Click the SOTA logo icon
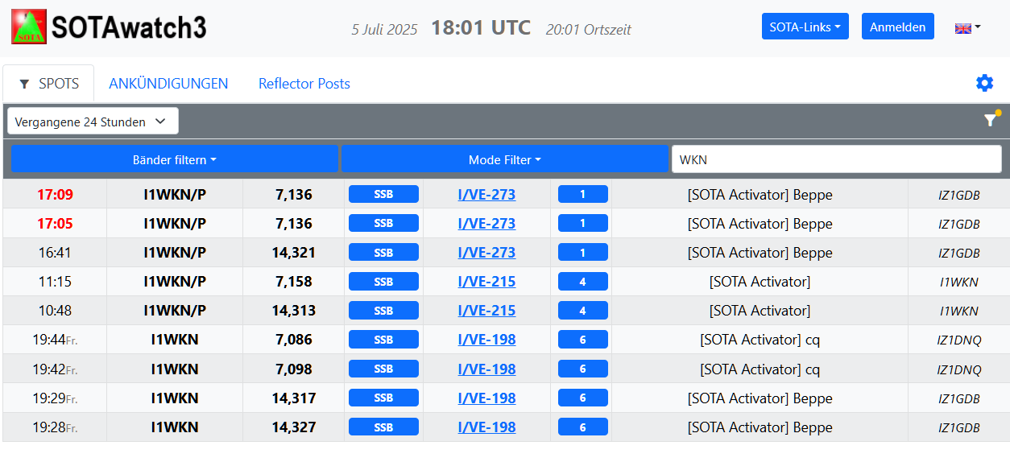The height and width of the screenshot is (462, 1010). pyautogui.click(x=29, y=27)
